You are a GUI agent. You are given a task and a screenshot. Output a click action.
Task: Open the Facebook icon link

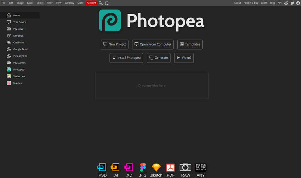point(298,3)
